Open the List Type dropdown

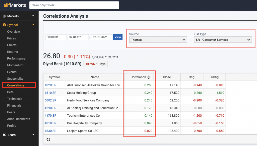(x=223, y=40)
